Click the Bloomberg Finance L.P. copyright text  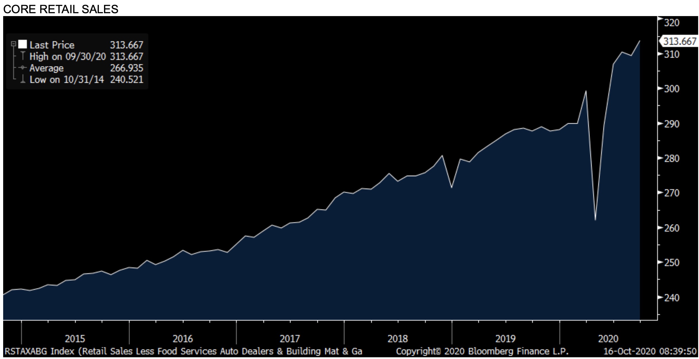[482, 351]
